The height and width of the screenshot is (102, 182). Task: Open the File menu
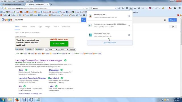click(x=1, y=1)
